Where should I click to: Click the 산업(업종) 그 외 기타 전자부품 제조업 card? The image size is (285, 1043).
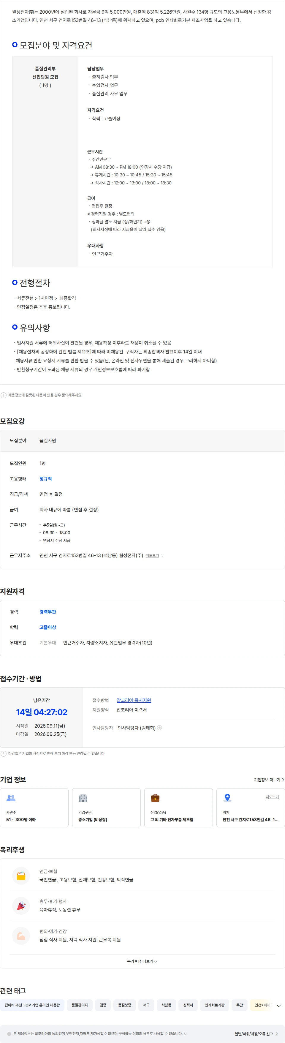(178, 808)
